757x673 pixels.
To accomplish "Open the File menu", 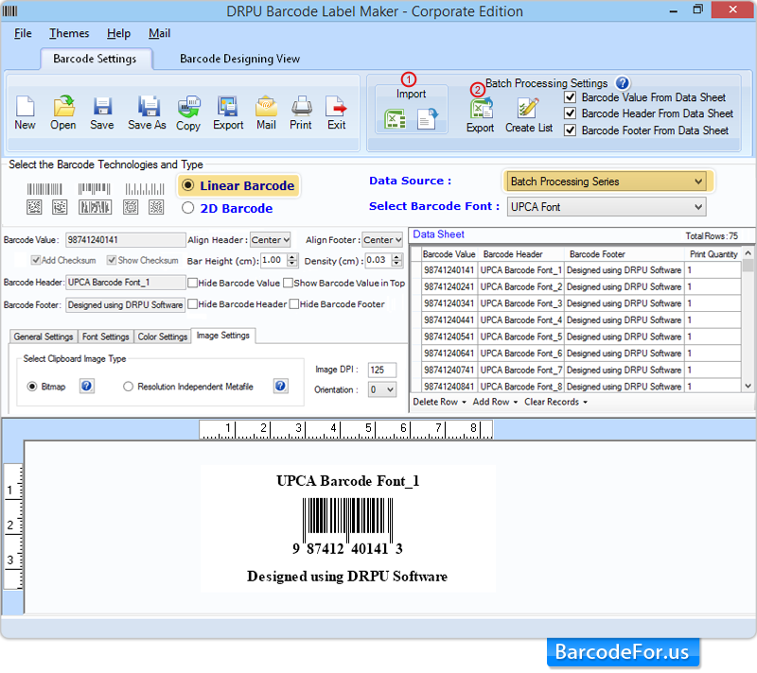I will 23,33.
